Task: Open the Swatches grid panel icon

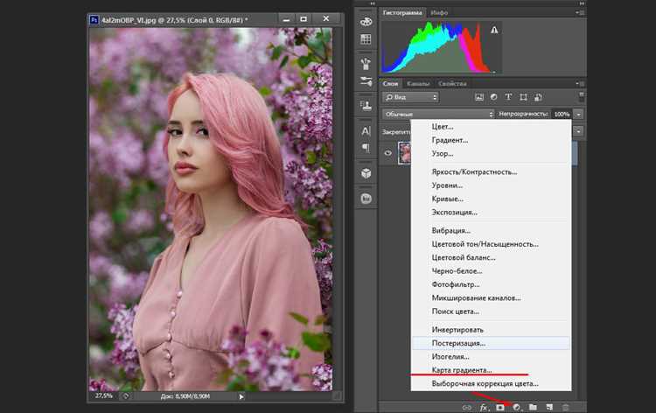Action: click(x=366, y=39)
